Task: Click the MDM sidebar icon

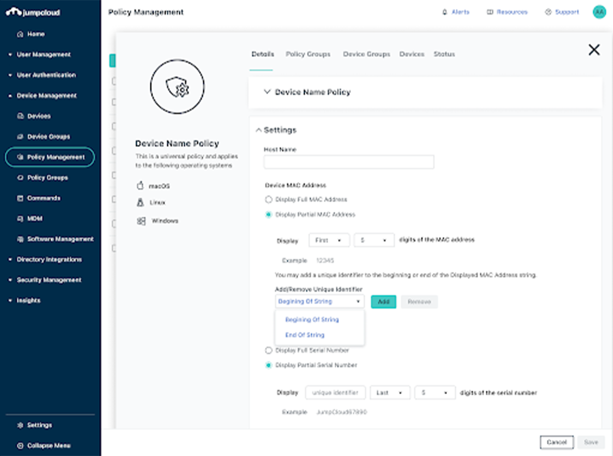Action: (20, 218)
